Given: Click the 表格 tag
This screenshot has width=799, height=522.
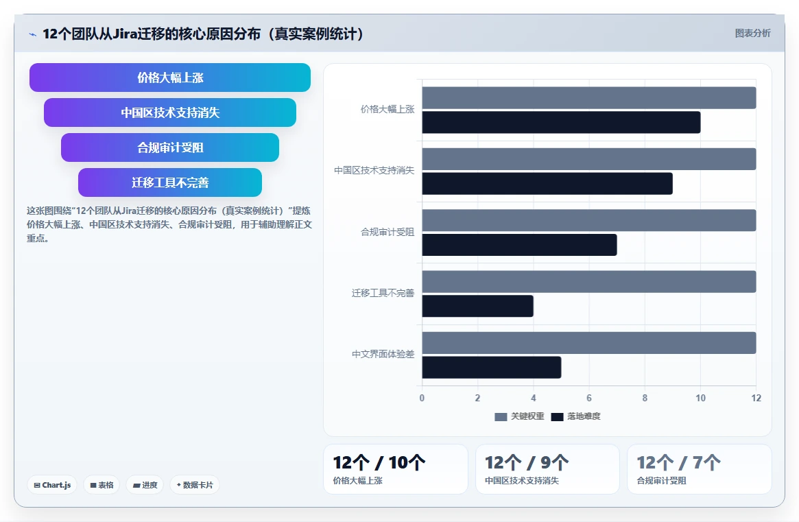Looking at the screenshot, I should pyautogui.click(x=102, y=485).
